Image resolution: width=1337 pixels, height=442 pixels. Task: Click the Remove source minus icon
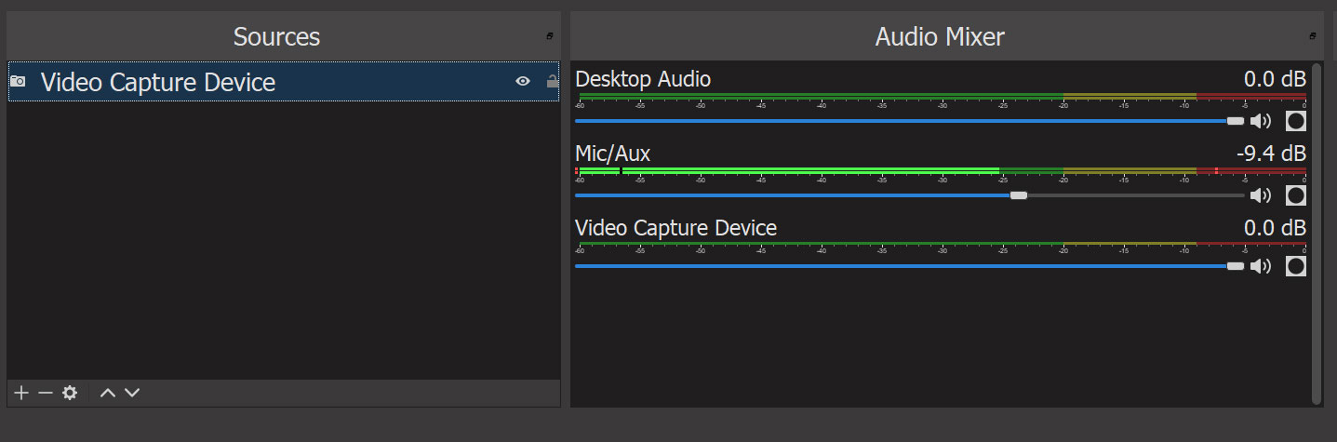pos(45,393)
